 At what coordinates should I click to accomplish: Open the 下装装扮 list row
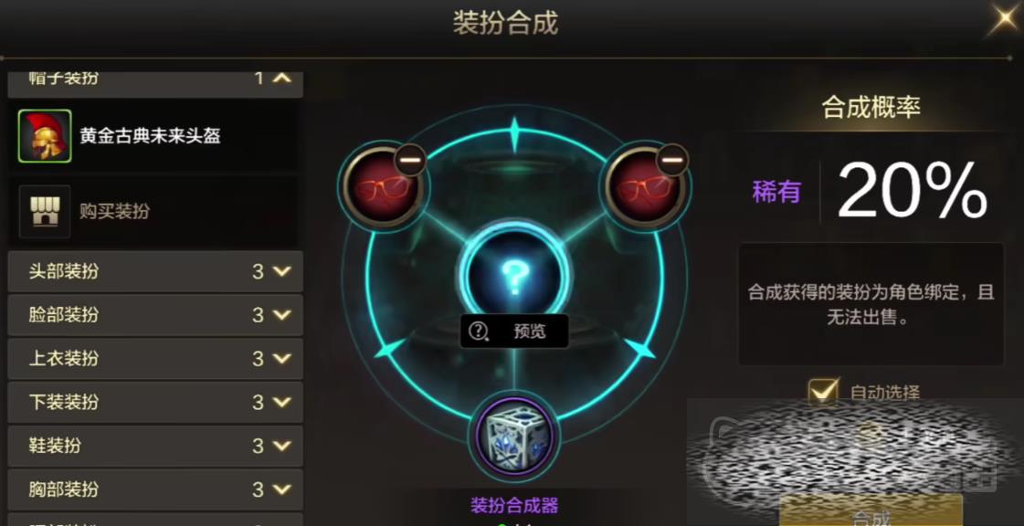pyautogui.click(x=155, y=403)
